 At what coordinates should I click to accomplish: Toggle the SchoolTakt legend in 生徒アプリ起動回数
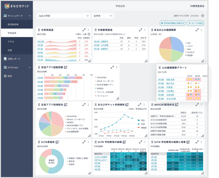point(101,77)
